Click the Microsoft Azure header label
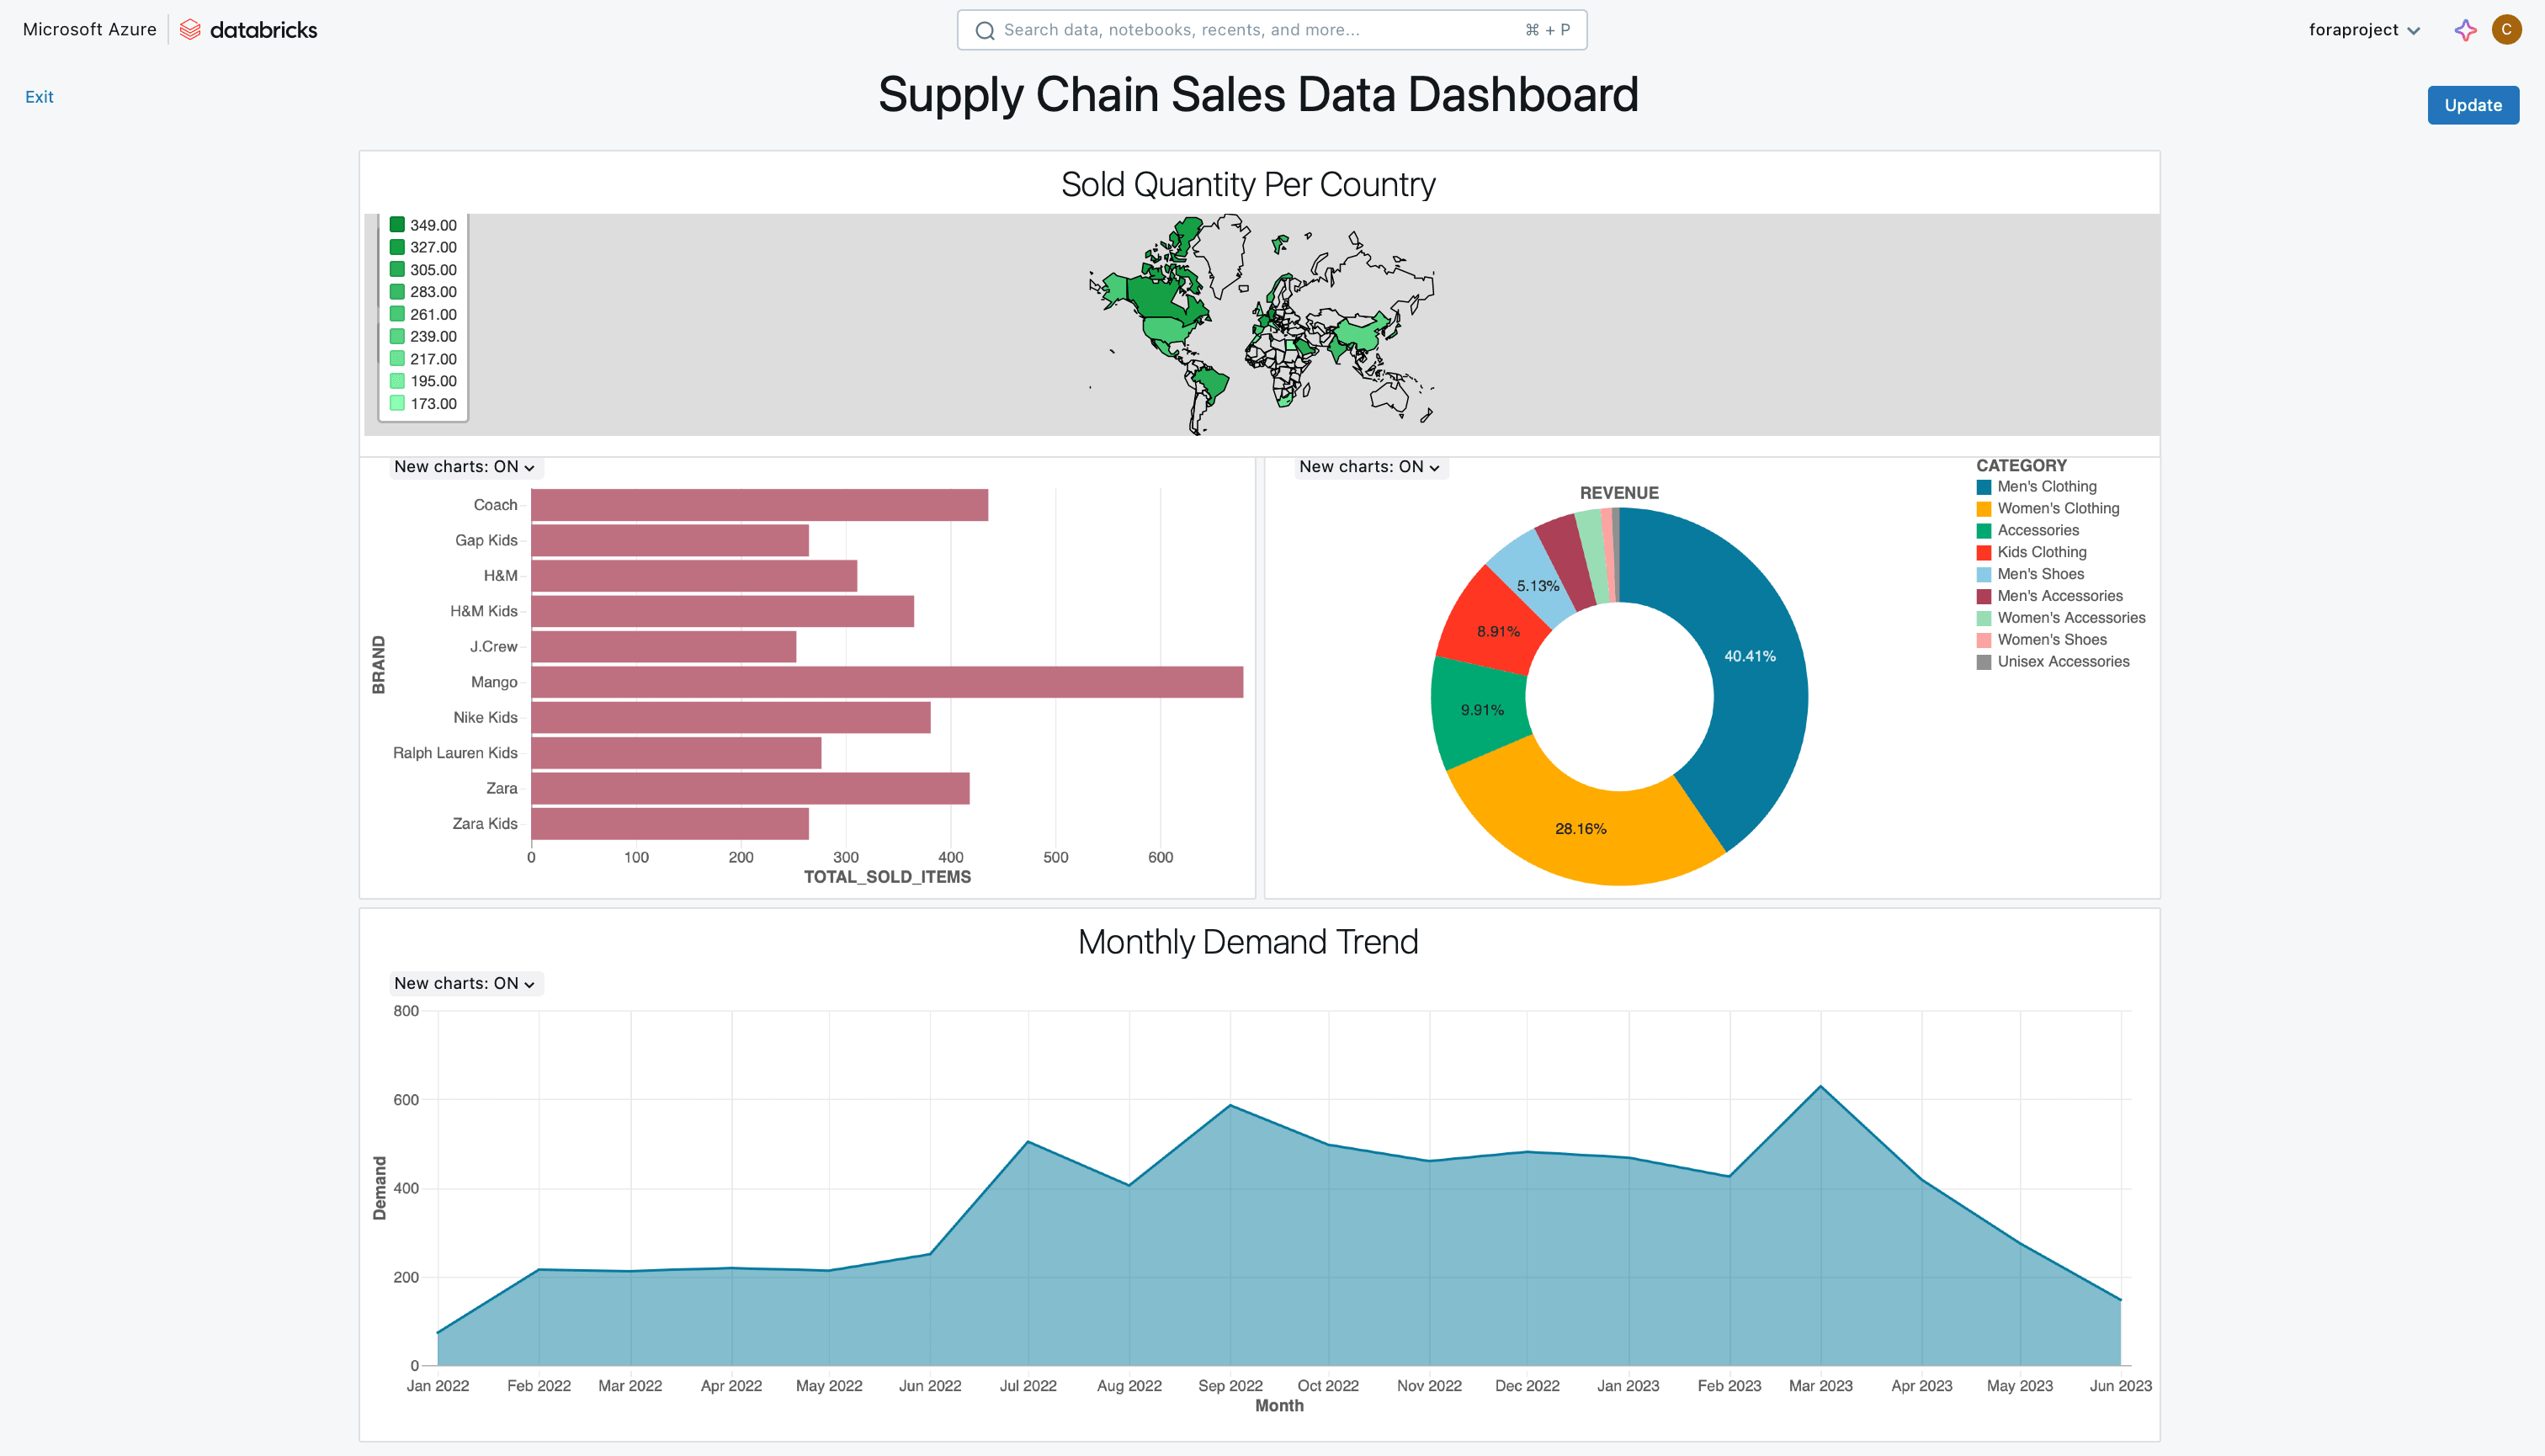 89,30
